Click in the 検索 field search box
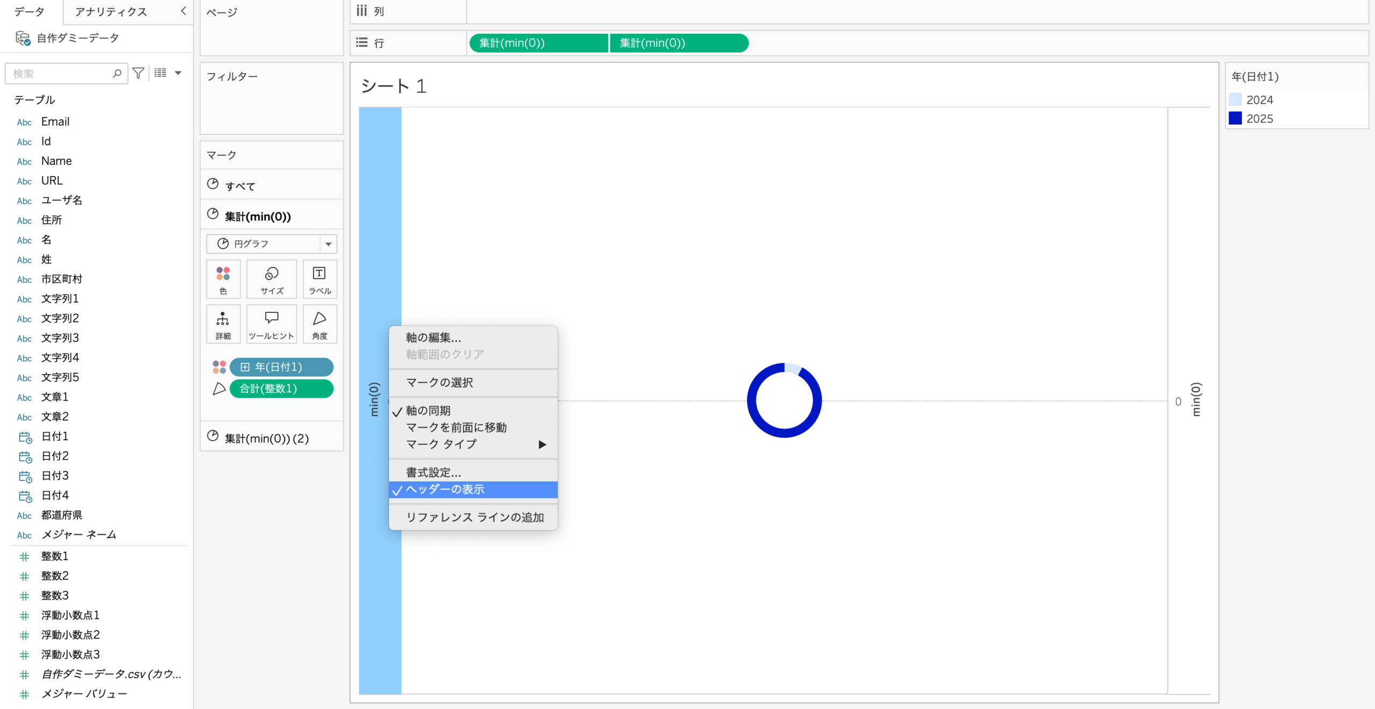Viewport: 1375px width, 709px height. [59, 74]
